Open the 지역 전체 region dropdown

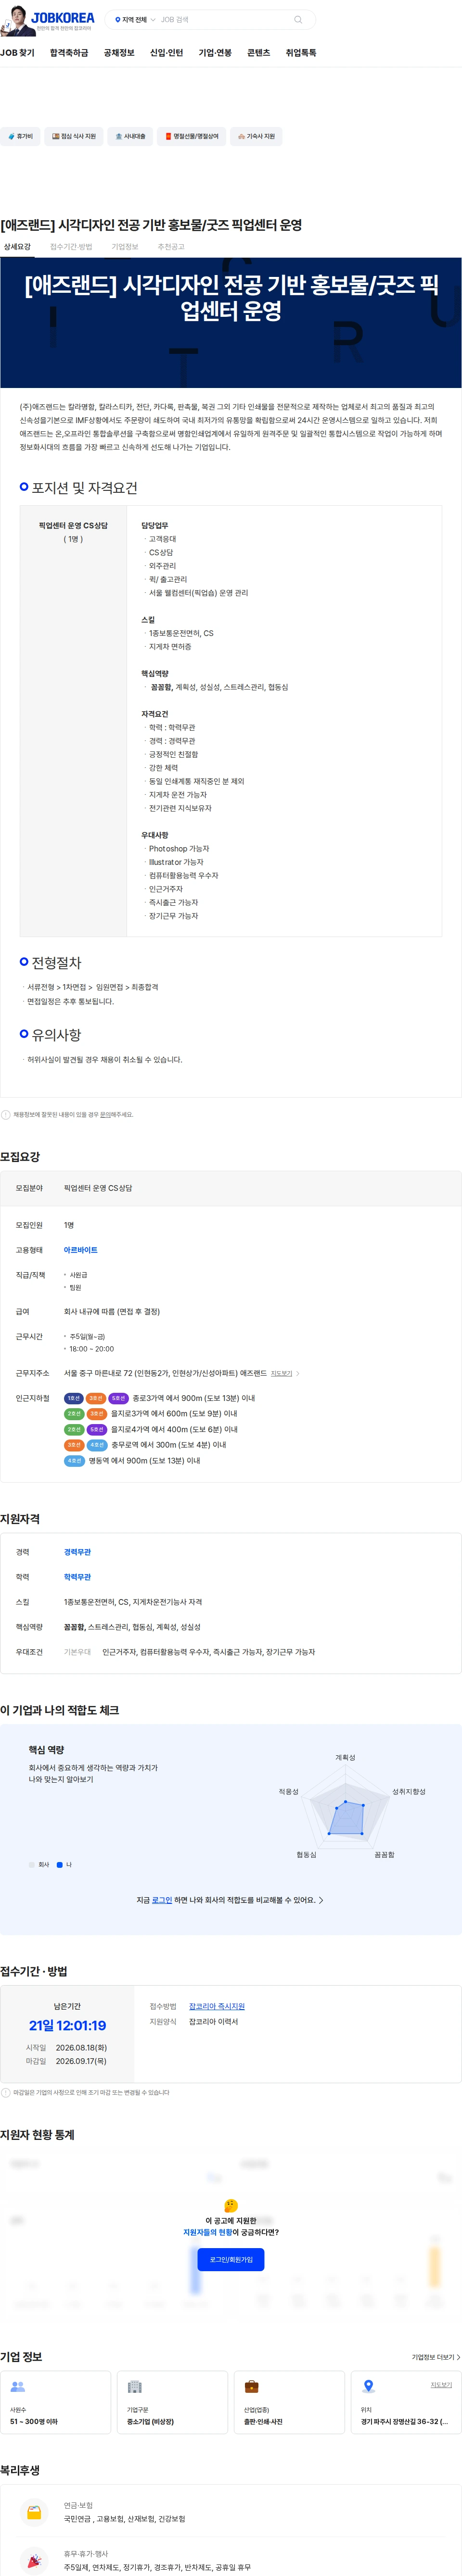(135, 20)
